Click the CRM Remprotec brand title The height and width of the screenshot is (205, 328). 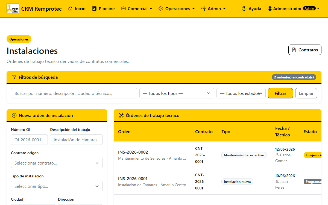click(x=41, y=9)
